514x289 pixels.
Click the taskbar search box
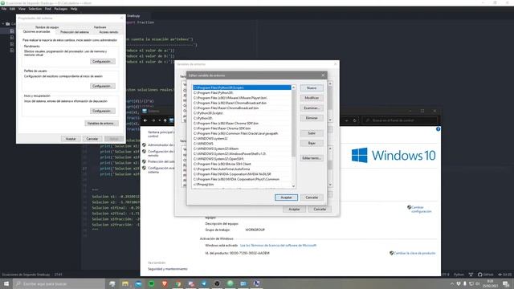(59, 283)
